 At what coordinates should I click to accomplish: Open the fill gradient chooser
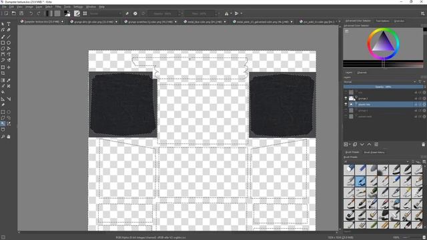[x=49, y=13]
